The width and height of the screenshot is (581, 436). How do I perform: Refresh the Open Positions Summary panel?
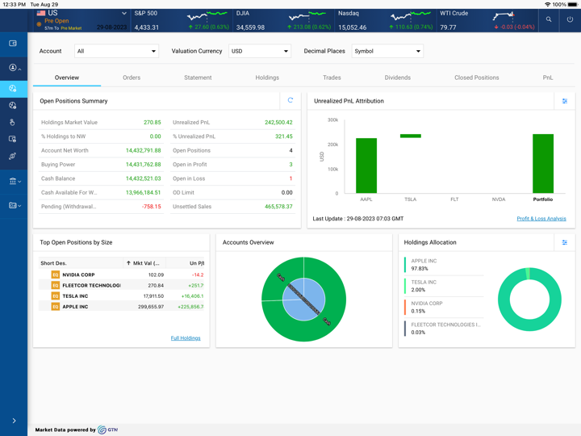click(290, 101)
